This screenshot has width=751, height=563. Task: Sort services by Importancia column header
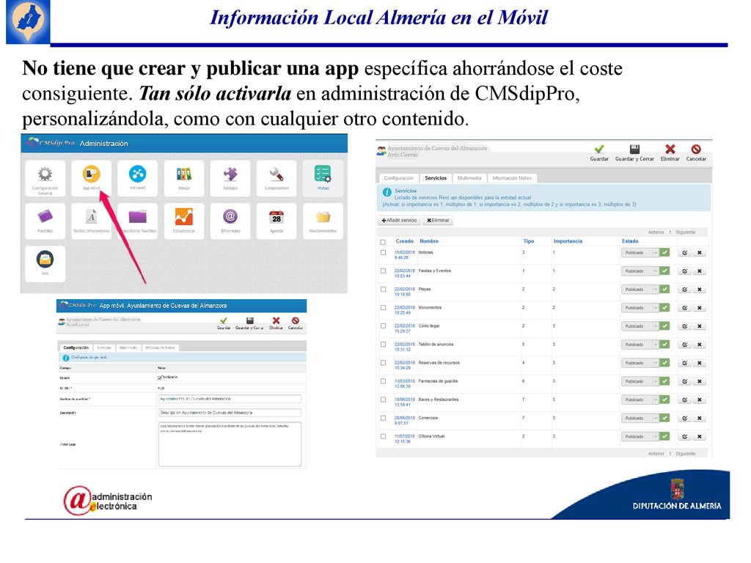click(x=568, y=241)
